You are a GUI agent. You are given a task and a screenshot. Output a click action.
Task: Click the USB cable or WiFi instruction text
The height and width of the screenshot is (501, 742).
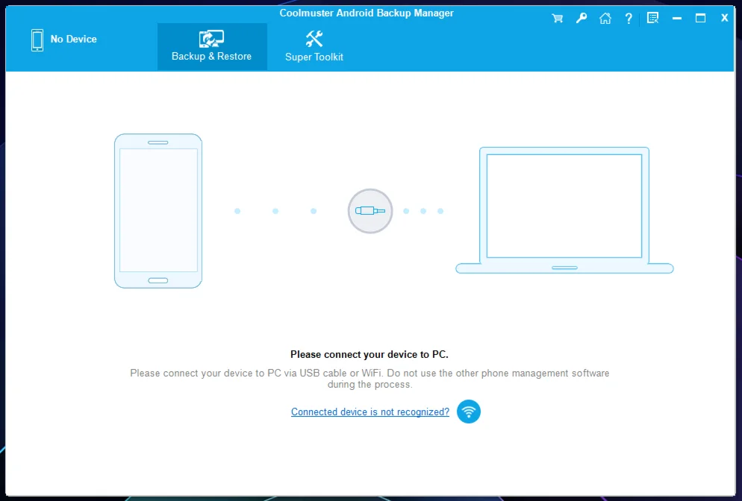pyautogui.click(x=370, y=379)
